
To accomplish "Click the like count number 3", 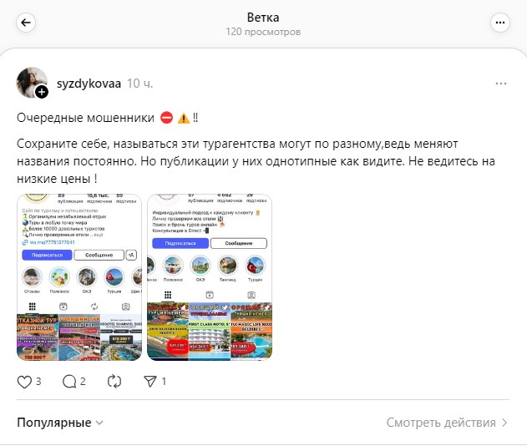I will point(38,382).
